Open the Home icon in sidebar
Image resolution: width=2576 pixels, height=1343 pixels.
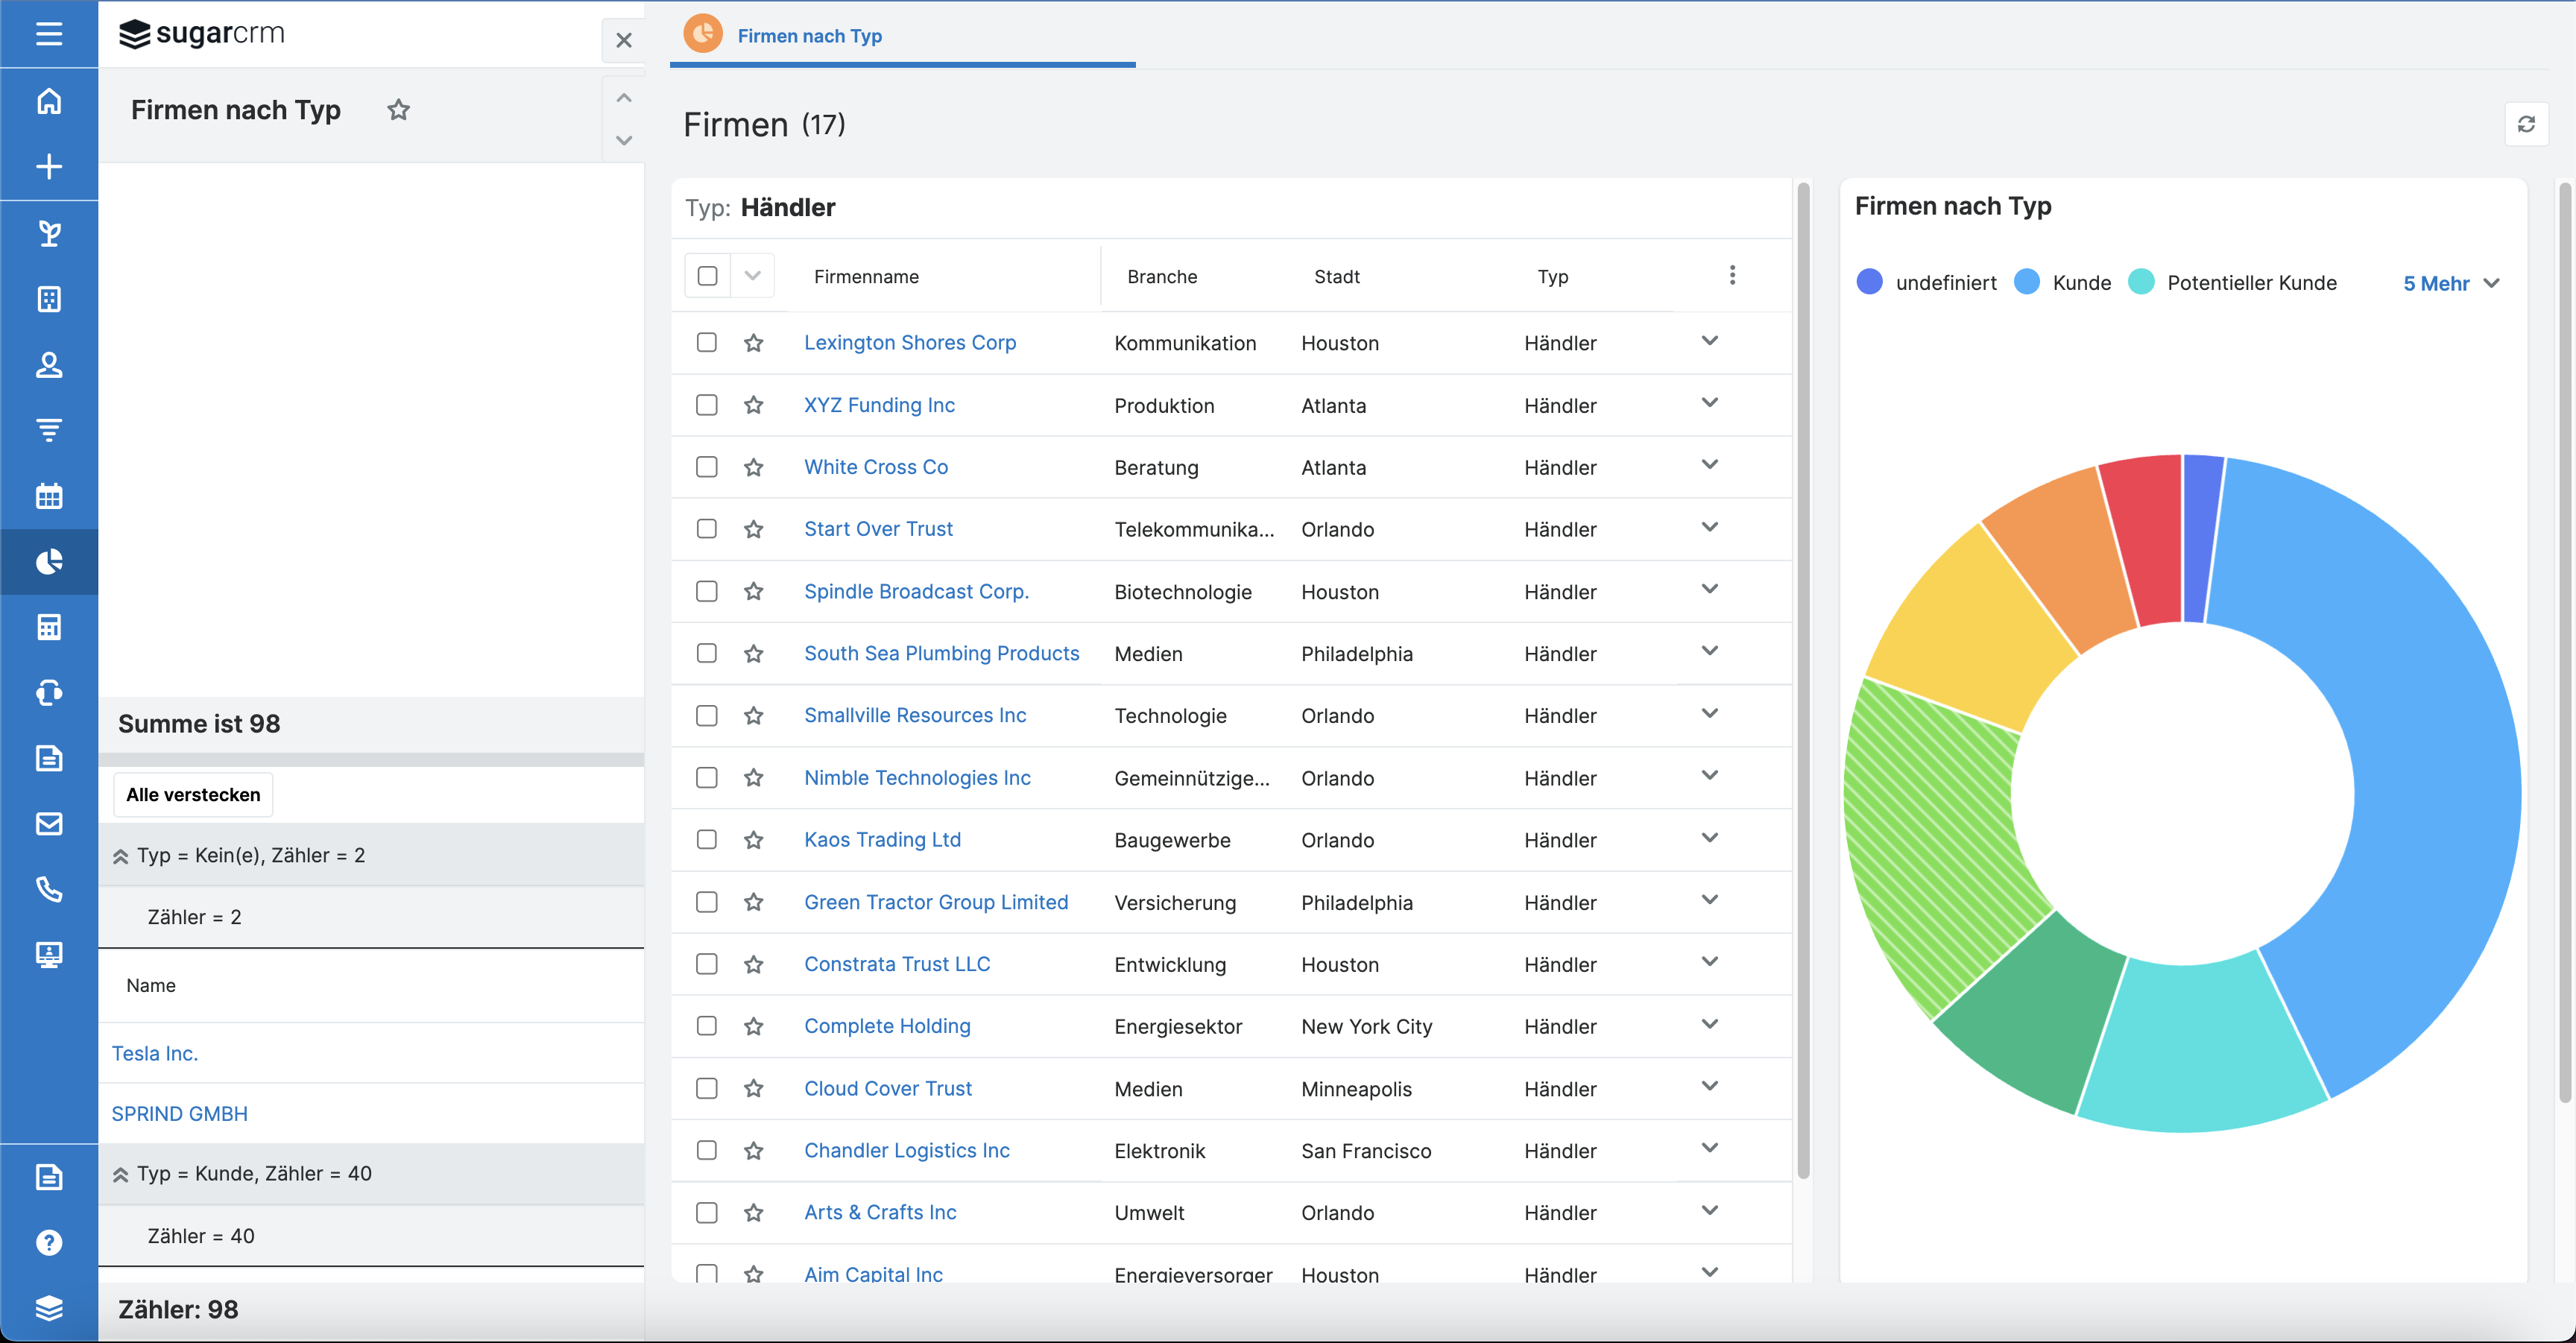pyautogui.click(x=49, y=101)
